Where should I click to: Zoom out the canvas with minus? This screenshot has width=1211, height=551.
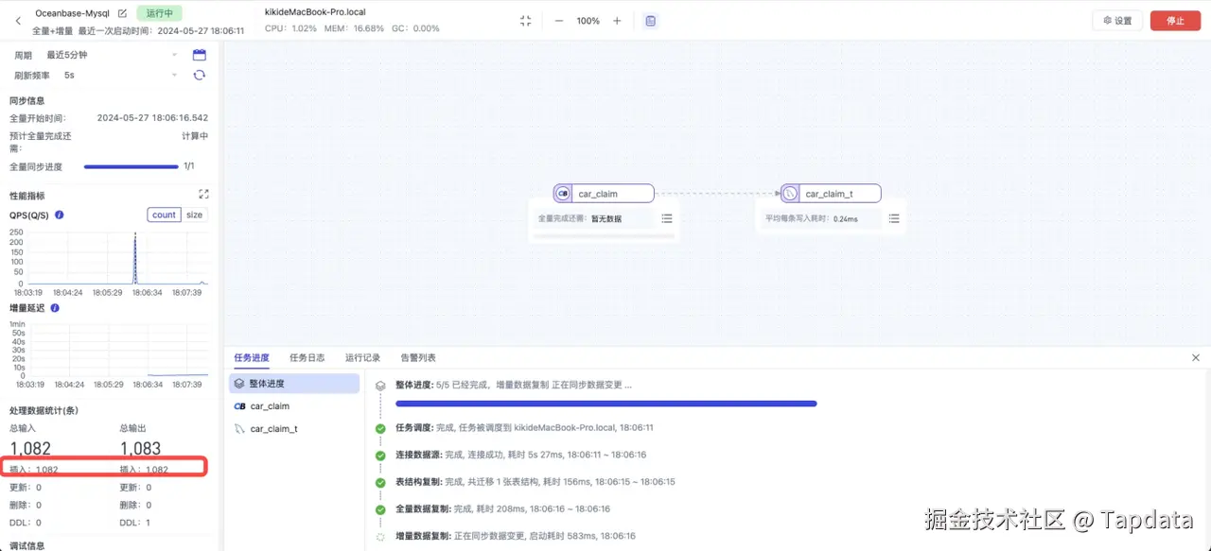(558, 21)
